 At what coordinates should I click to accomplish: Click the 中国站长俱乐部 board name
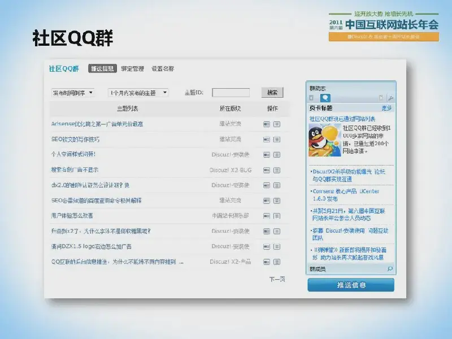pyautogui.click(x=231, y=216)
